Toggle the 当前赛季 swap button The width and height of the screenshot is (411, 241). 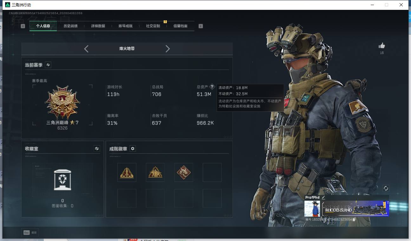point(48,65)
